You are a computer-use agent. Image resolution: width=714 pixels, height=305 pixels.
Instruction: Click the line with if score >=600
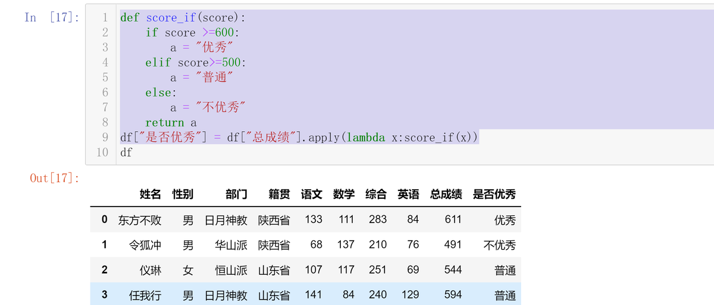pyautogui.click(x=192, y=33)
